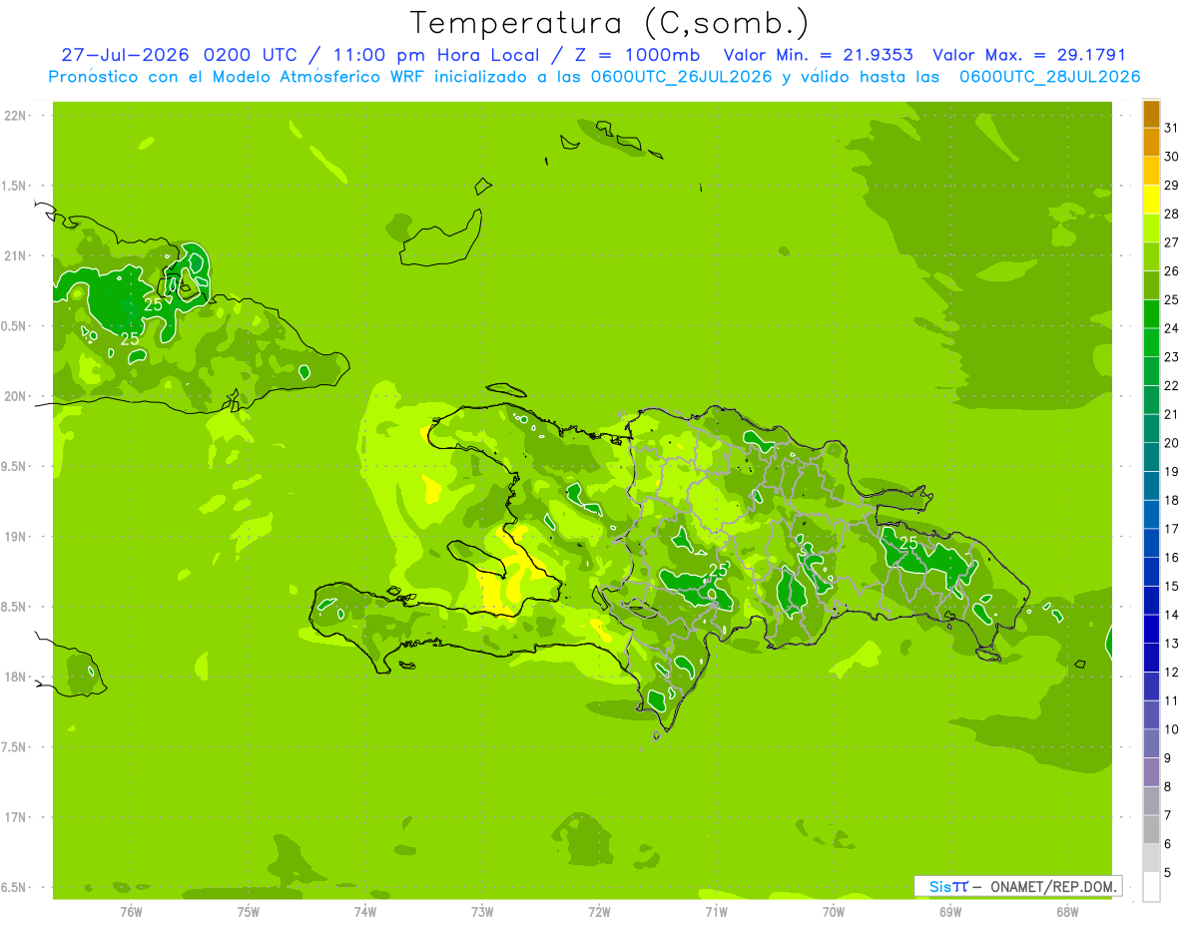Click the legend swatch between 26 and 27
1198x925 pixels.
click(x=1151, y=257)
